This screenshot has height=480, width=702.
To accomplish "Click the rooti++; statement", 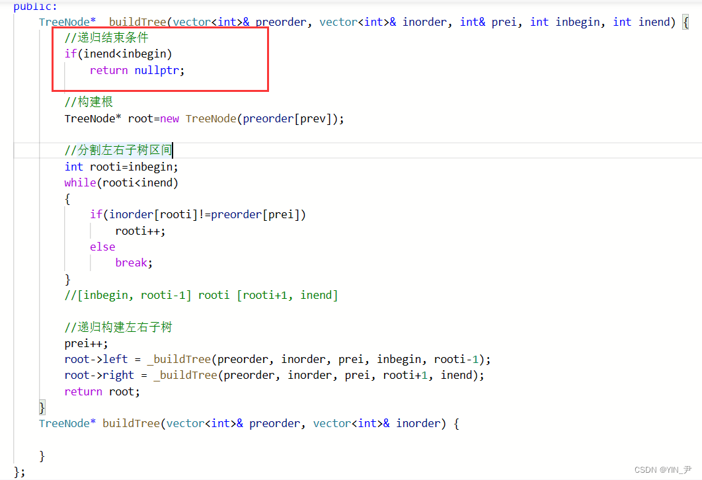I will [x=140, y=231].
